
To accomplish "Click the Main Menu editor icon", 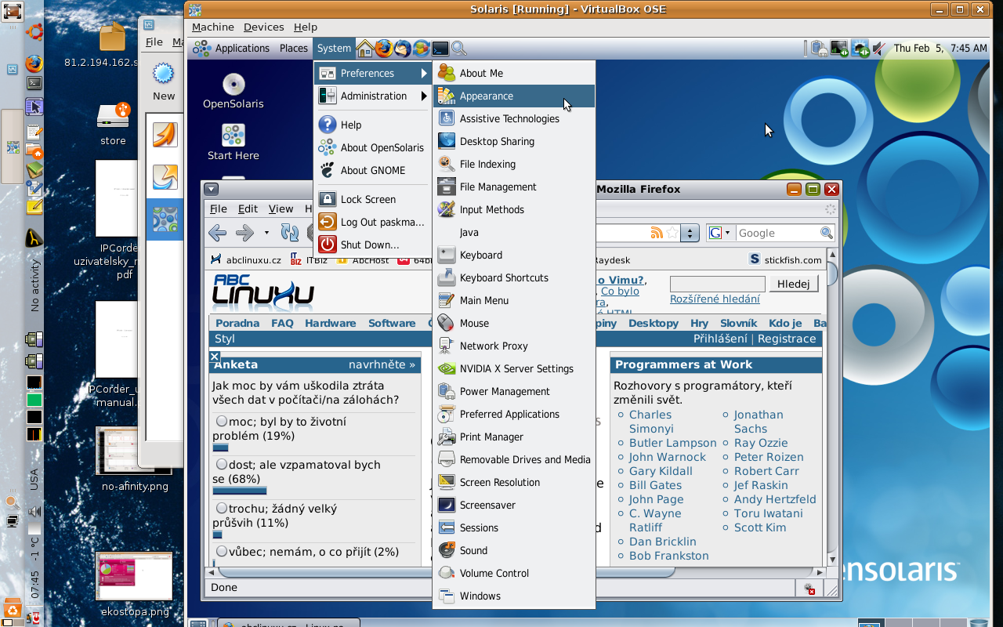I will 446,300.
